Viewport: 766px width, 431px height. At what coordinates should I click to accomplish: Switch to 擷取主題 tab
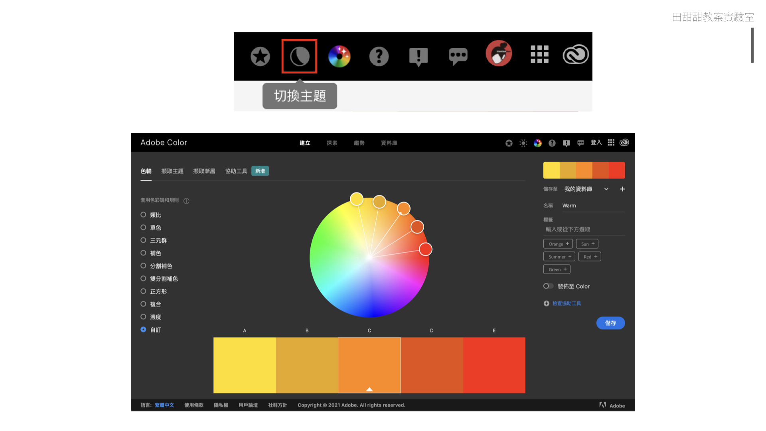coord(172,171)
